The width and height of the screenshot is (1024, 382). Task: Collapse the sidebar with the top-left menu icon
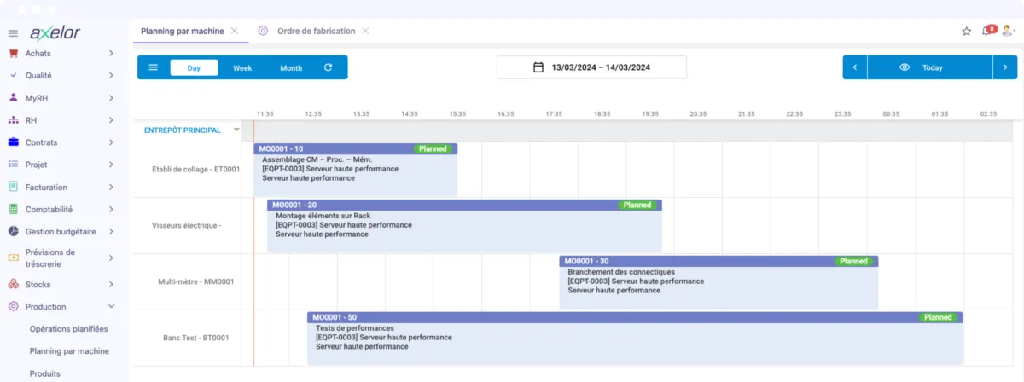[x=13, y=33]
